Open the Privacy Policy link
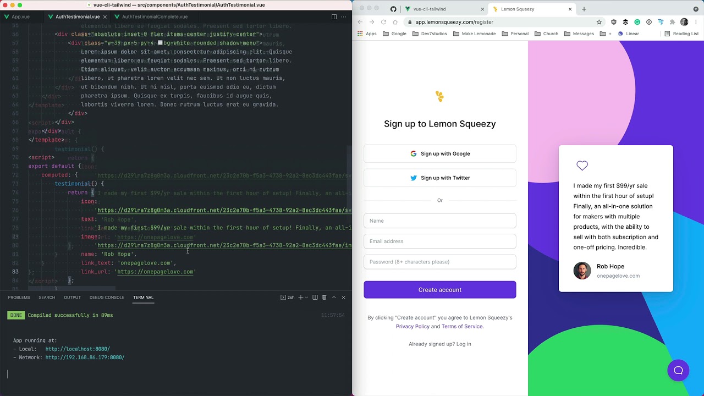Image resolution: width=704 pixels, height=396 pixels. click(x=413, y=326)
